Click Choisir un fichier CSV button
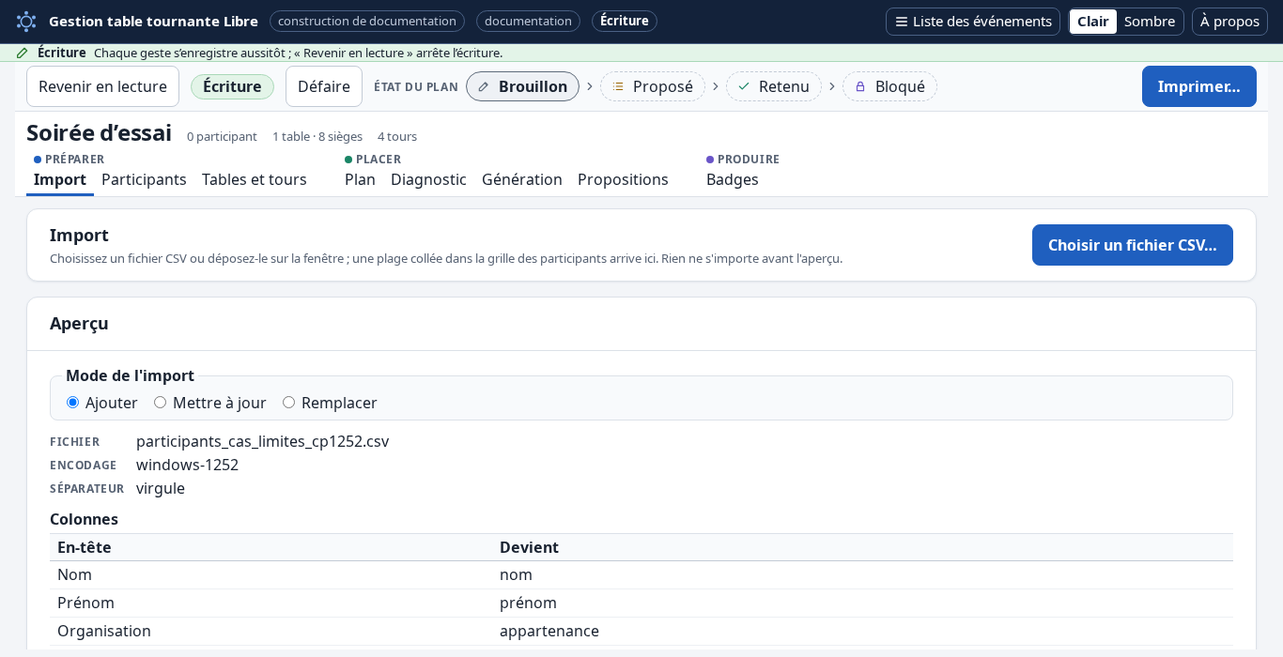This screenshot has height=657, width=1283. click(1133, 245)
